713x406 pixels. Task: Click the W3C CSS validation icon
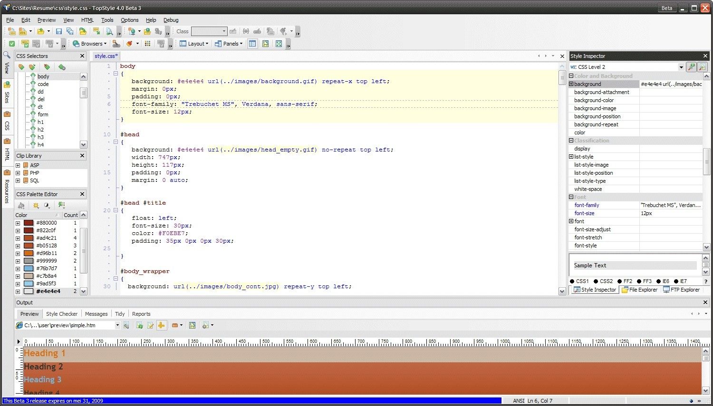(x=25, y=43)
